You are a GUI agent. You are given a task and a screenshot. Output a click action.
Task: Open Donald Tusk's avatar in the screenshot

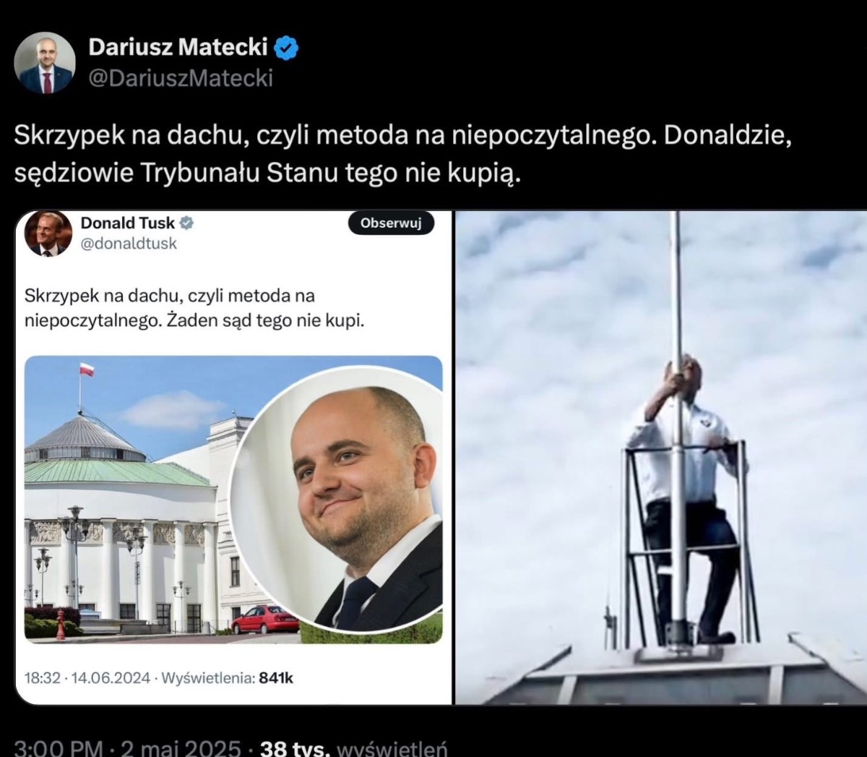point(48,233)
